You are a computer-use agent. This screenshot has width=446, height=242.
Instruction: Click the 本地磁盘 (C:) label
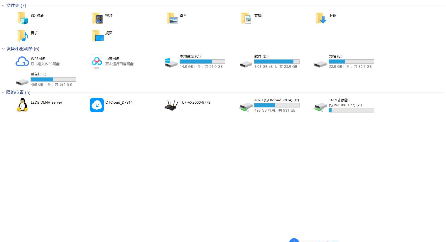(x=190, y=56)
